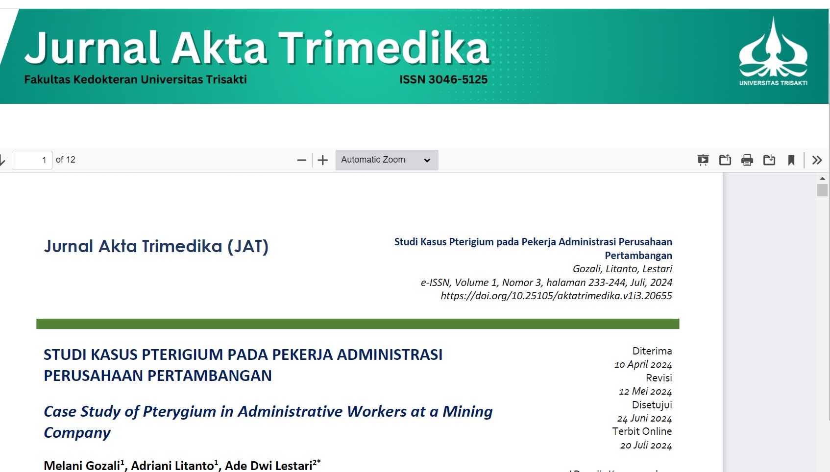
Task: Click the Jurnal Akta Trimedika banner title
Action: (257, 48)
